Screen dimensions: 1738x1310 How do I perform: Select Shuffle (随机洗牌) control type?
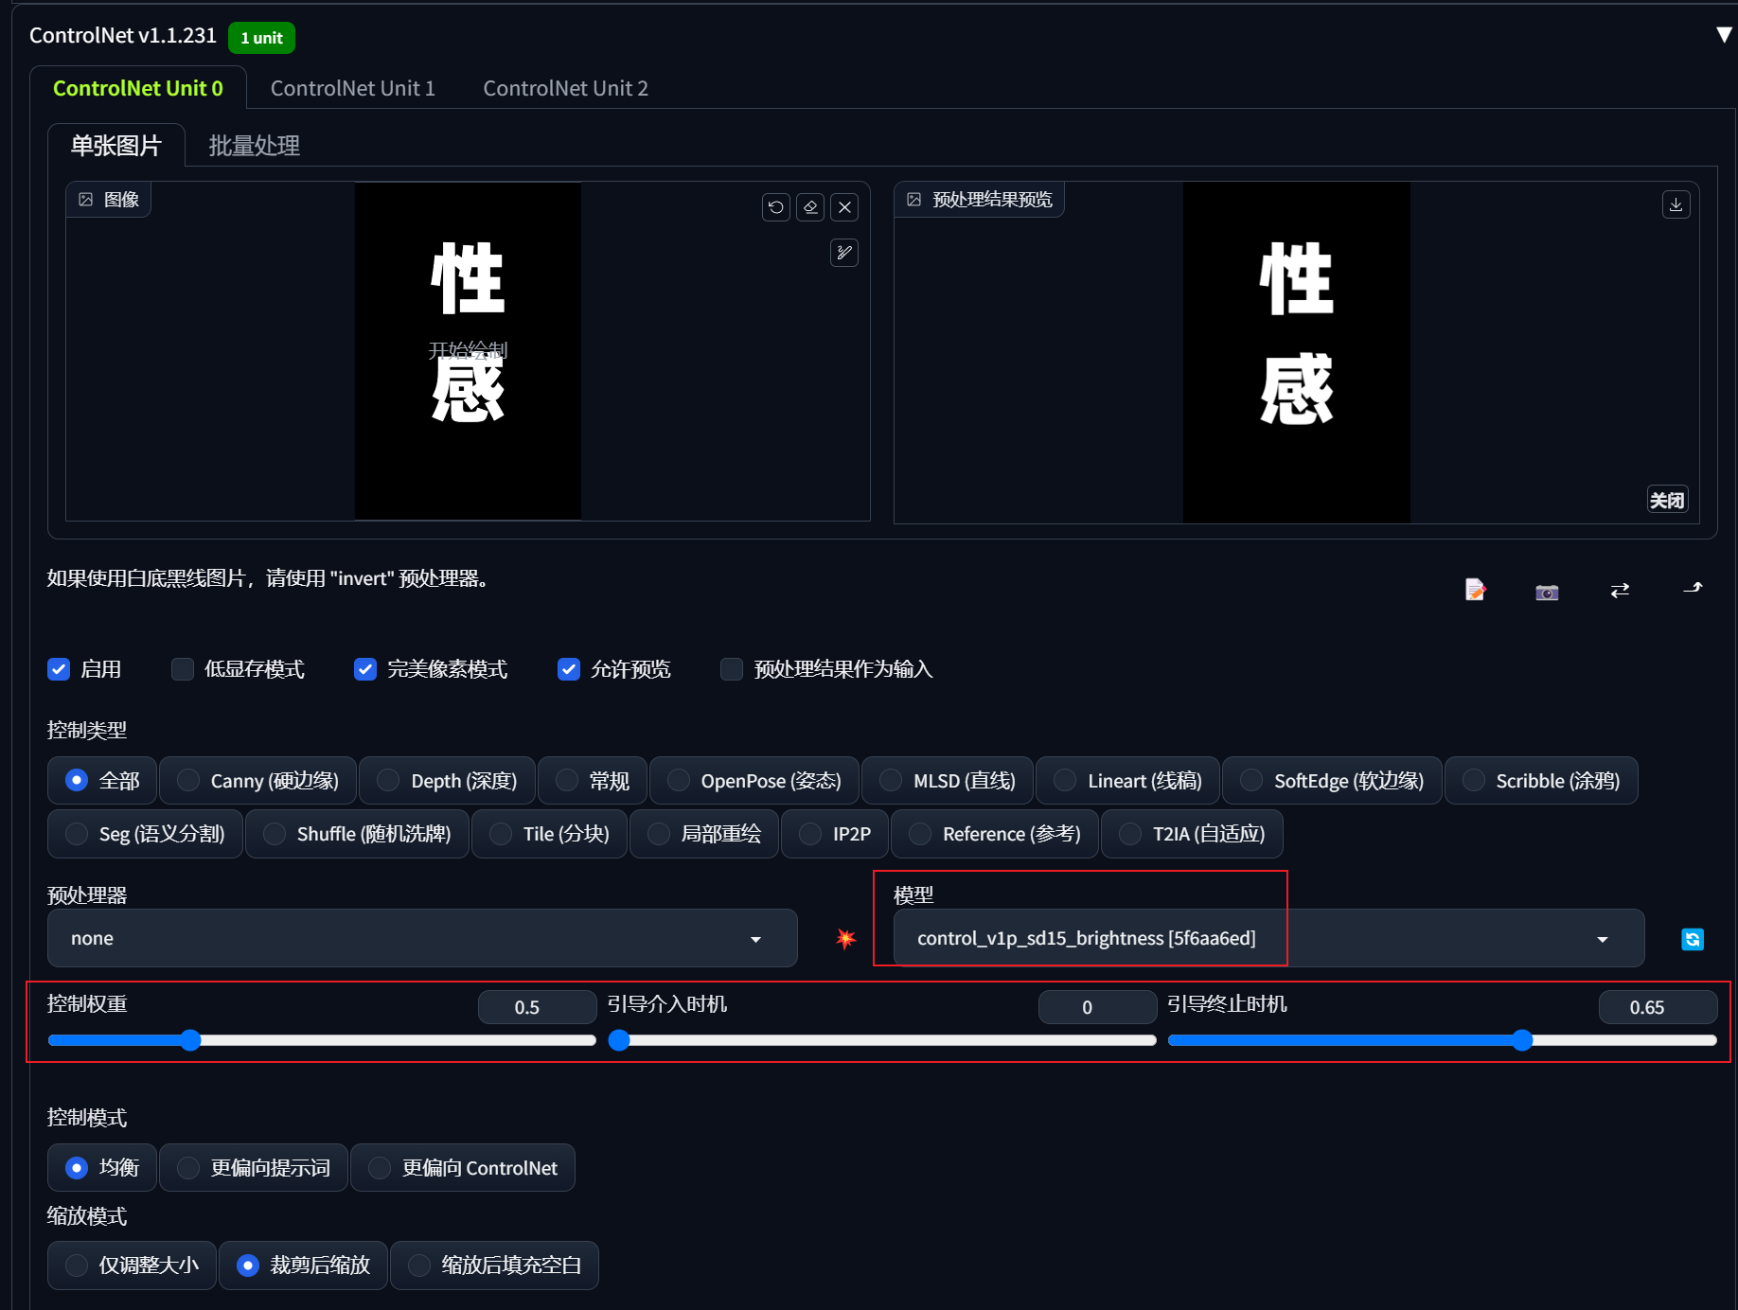[357, 834]
